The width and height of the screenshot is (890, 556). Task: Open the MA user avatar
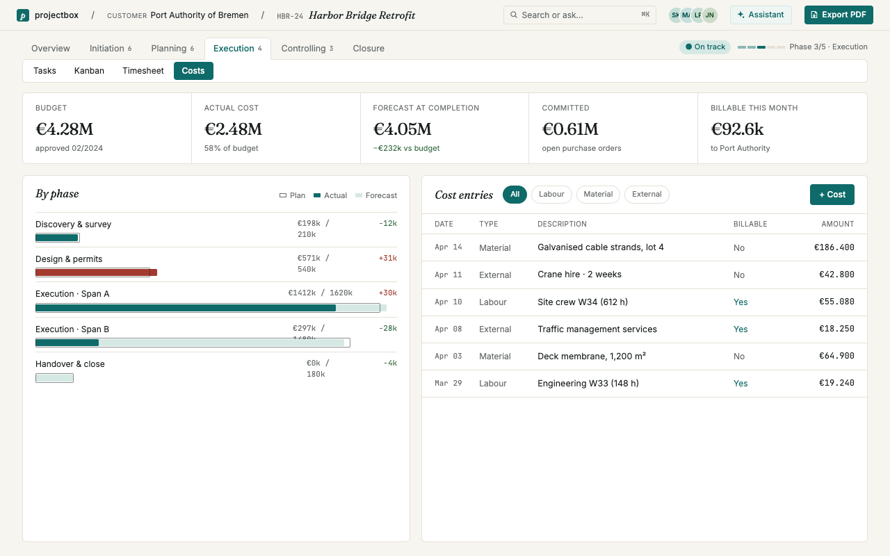point(687,15)
